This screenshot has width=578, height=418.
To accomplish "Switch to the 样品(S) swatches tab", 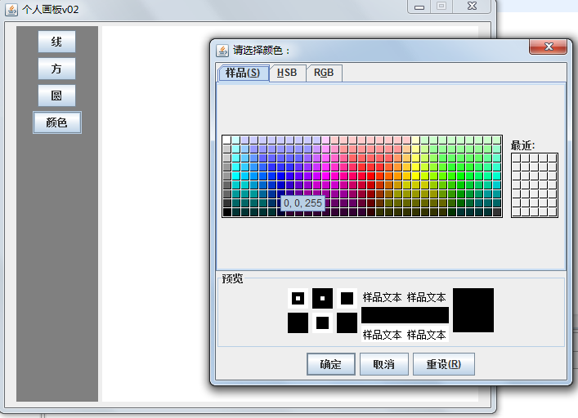I will (243, 73).
